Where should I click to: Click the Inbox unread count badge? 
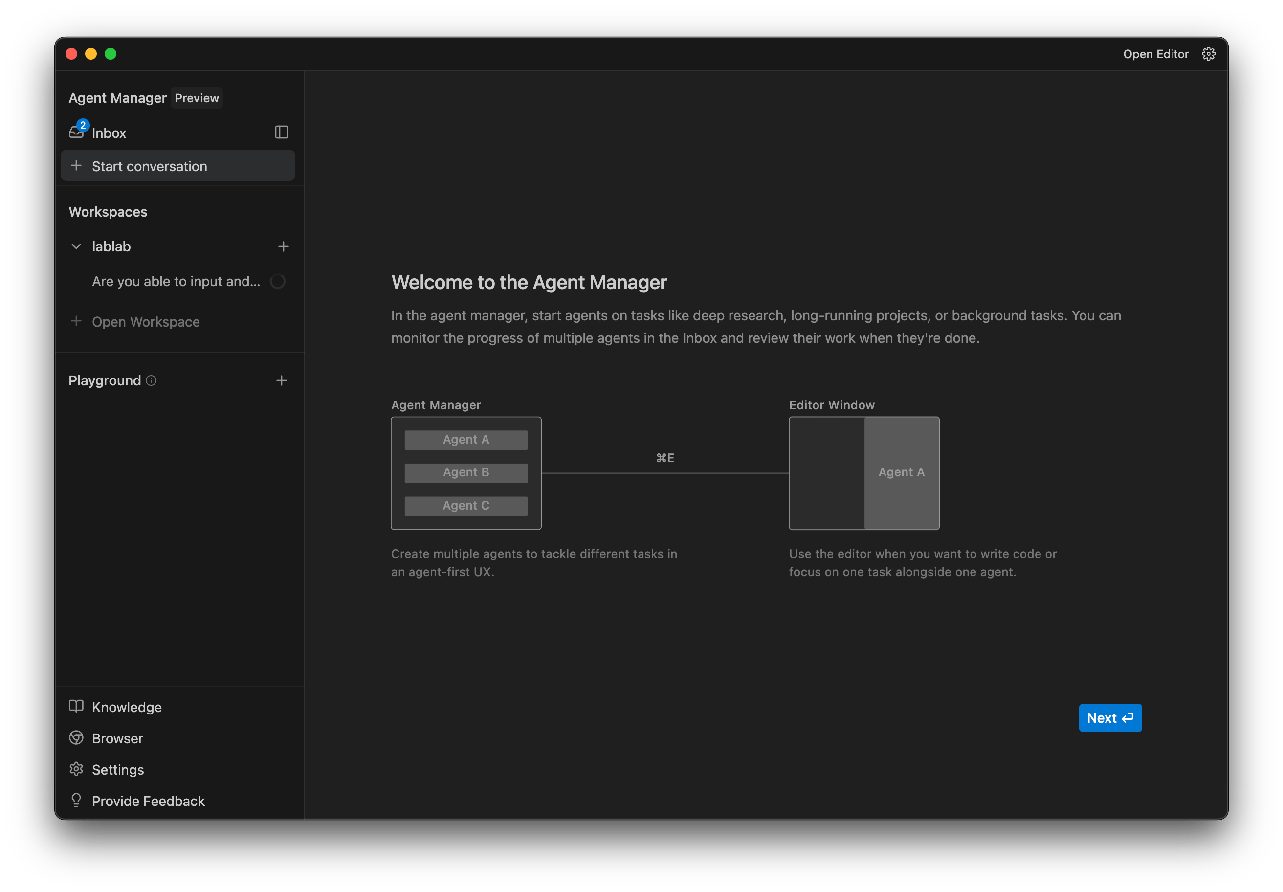(83, 125)
